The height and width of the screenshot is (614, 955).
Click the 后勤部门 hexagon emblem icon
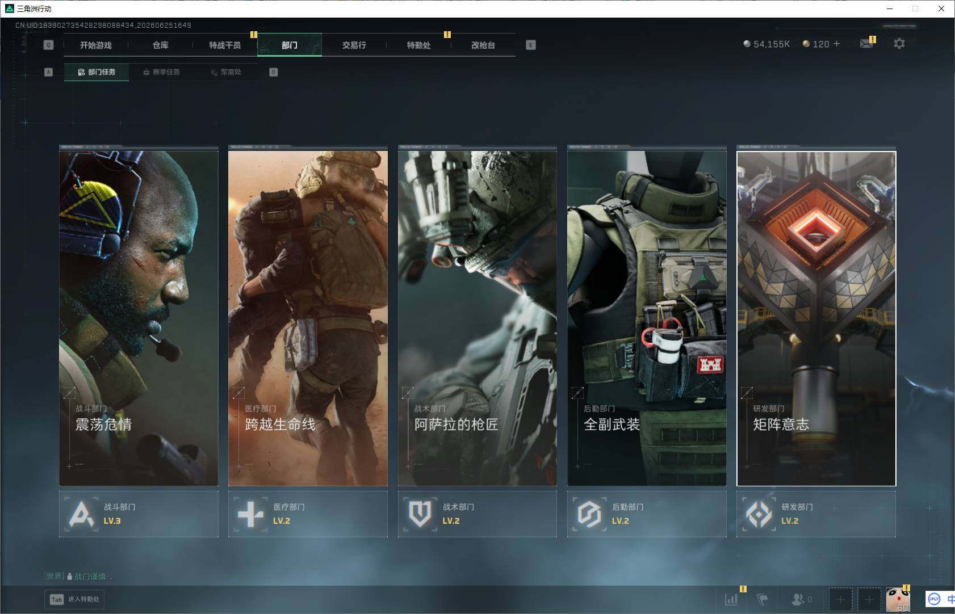pyautogui.click(x=589, y=514)
